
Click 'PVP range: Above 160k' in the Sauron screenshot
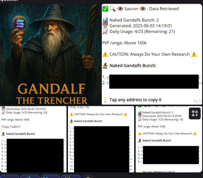pos(124,43)
